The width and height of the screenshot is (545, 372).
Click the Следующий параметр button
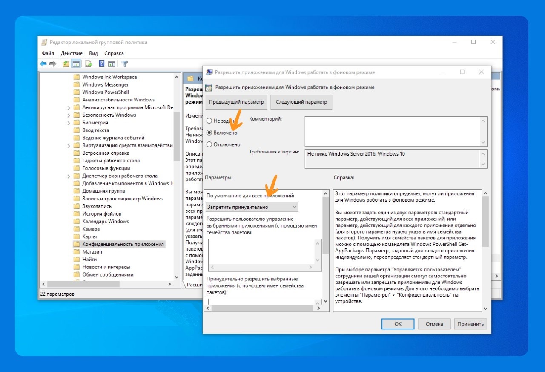pyautogui.click(x=301, y=102)
